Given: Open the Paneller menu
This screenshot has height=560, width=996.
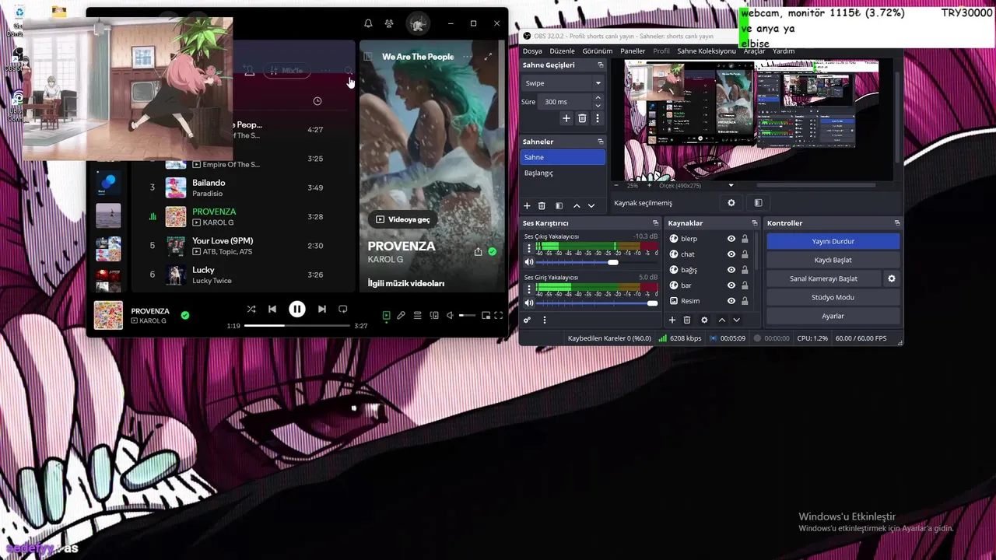Looking at the screenshot, I should click(x=633, y=51).
